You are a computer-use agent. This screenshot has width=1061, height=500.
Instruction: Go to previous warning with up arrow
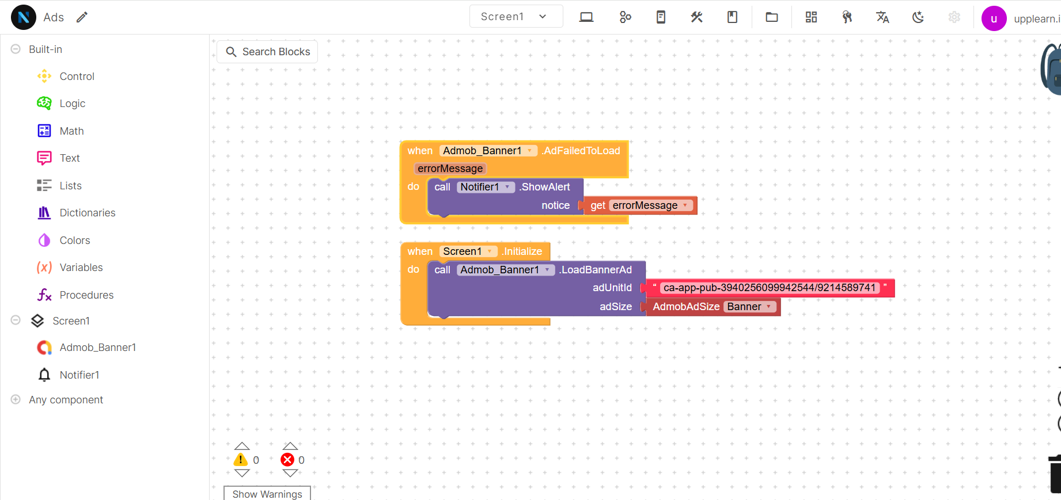pos(242,446)
